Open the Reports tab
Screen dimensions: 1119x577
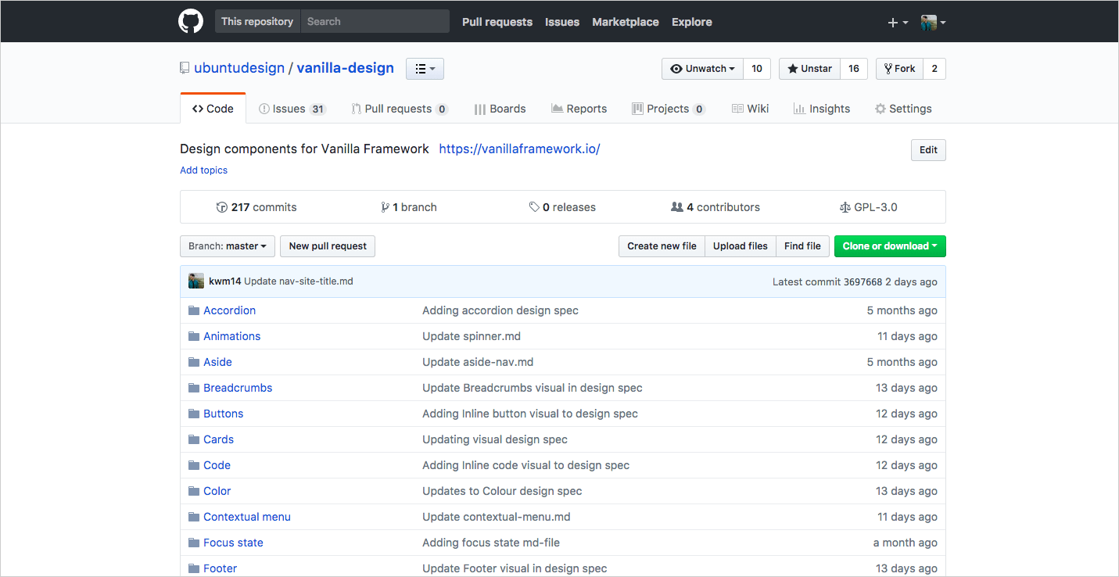[x=579, y=109]
